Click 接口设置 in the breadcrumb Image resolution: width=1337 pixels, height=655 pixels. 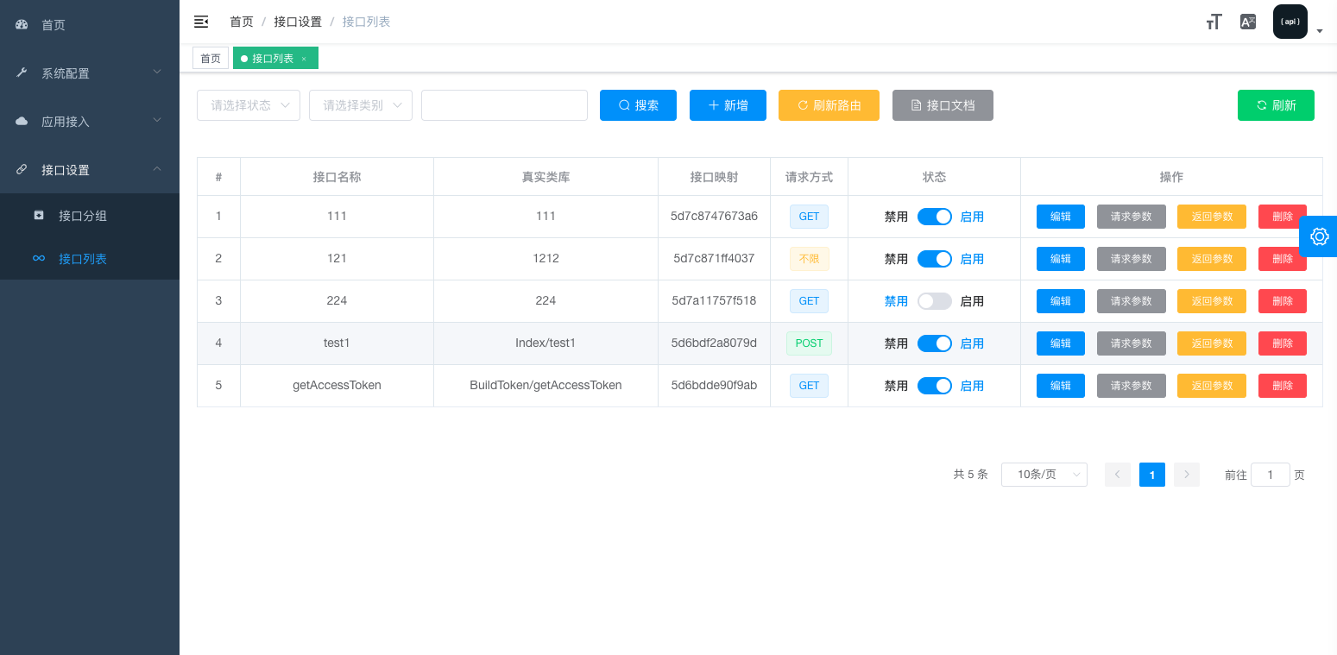(298, 22)
